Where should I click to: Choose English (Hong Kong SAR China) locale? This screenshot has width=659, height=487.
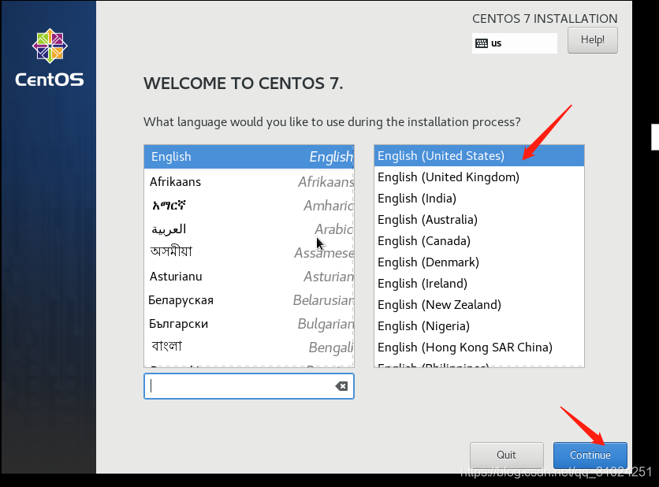(479, 348)
